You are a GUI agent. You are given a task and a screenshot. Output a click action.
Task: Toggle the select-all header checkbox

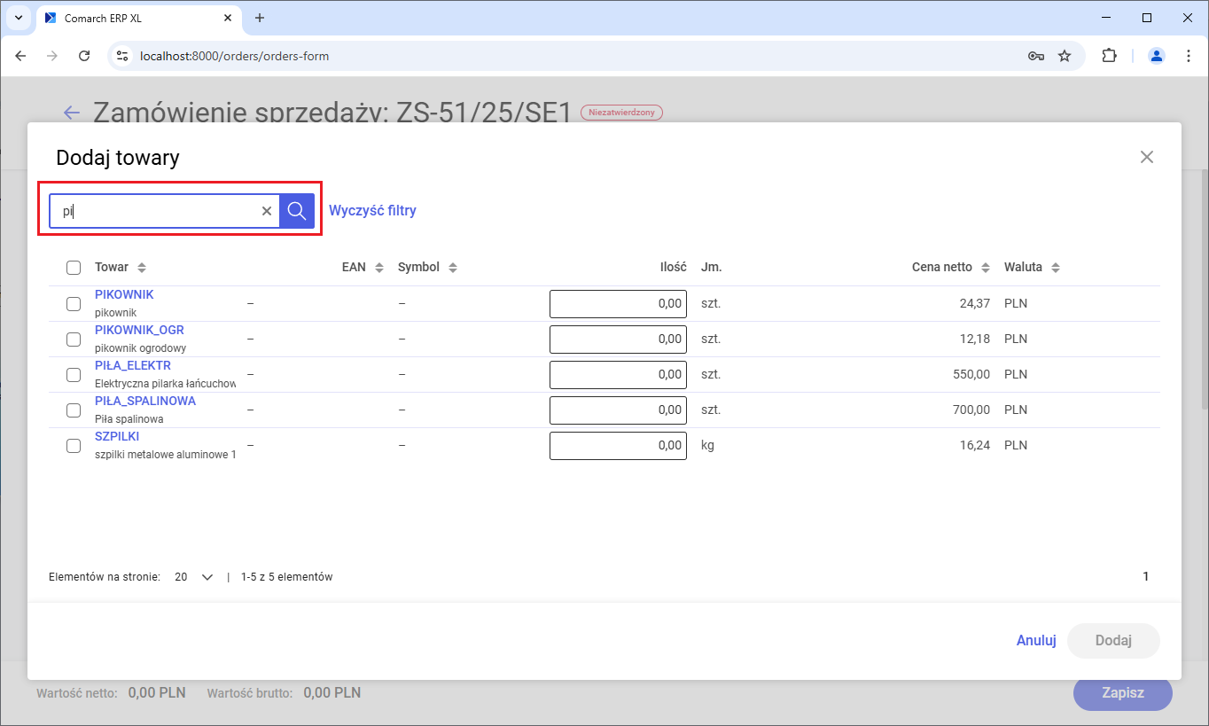click(x=74, y=268)
